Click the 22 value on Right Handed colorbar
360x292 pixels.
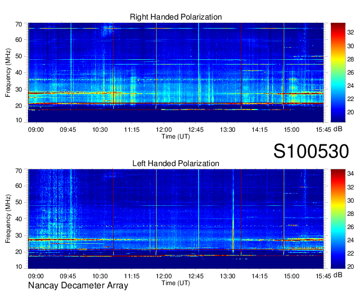coord(350,99)
